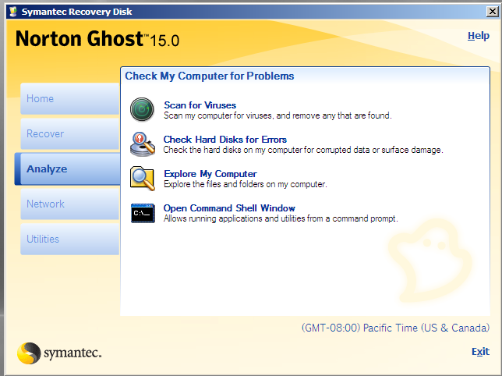
Task: Click the 'Allows running applications and utilities' description
Action: pyautogui.click(x=281, y=218)
